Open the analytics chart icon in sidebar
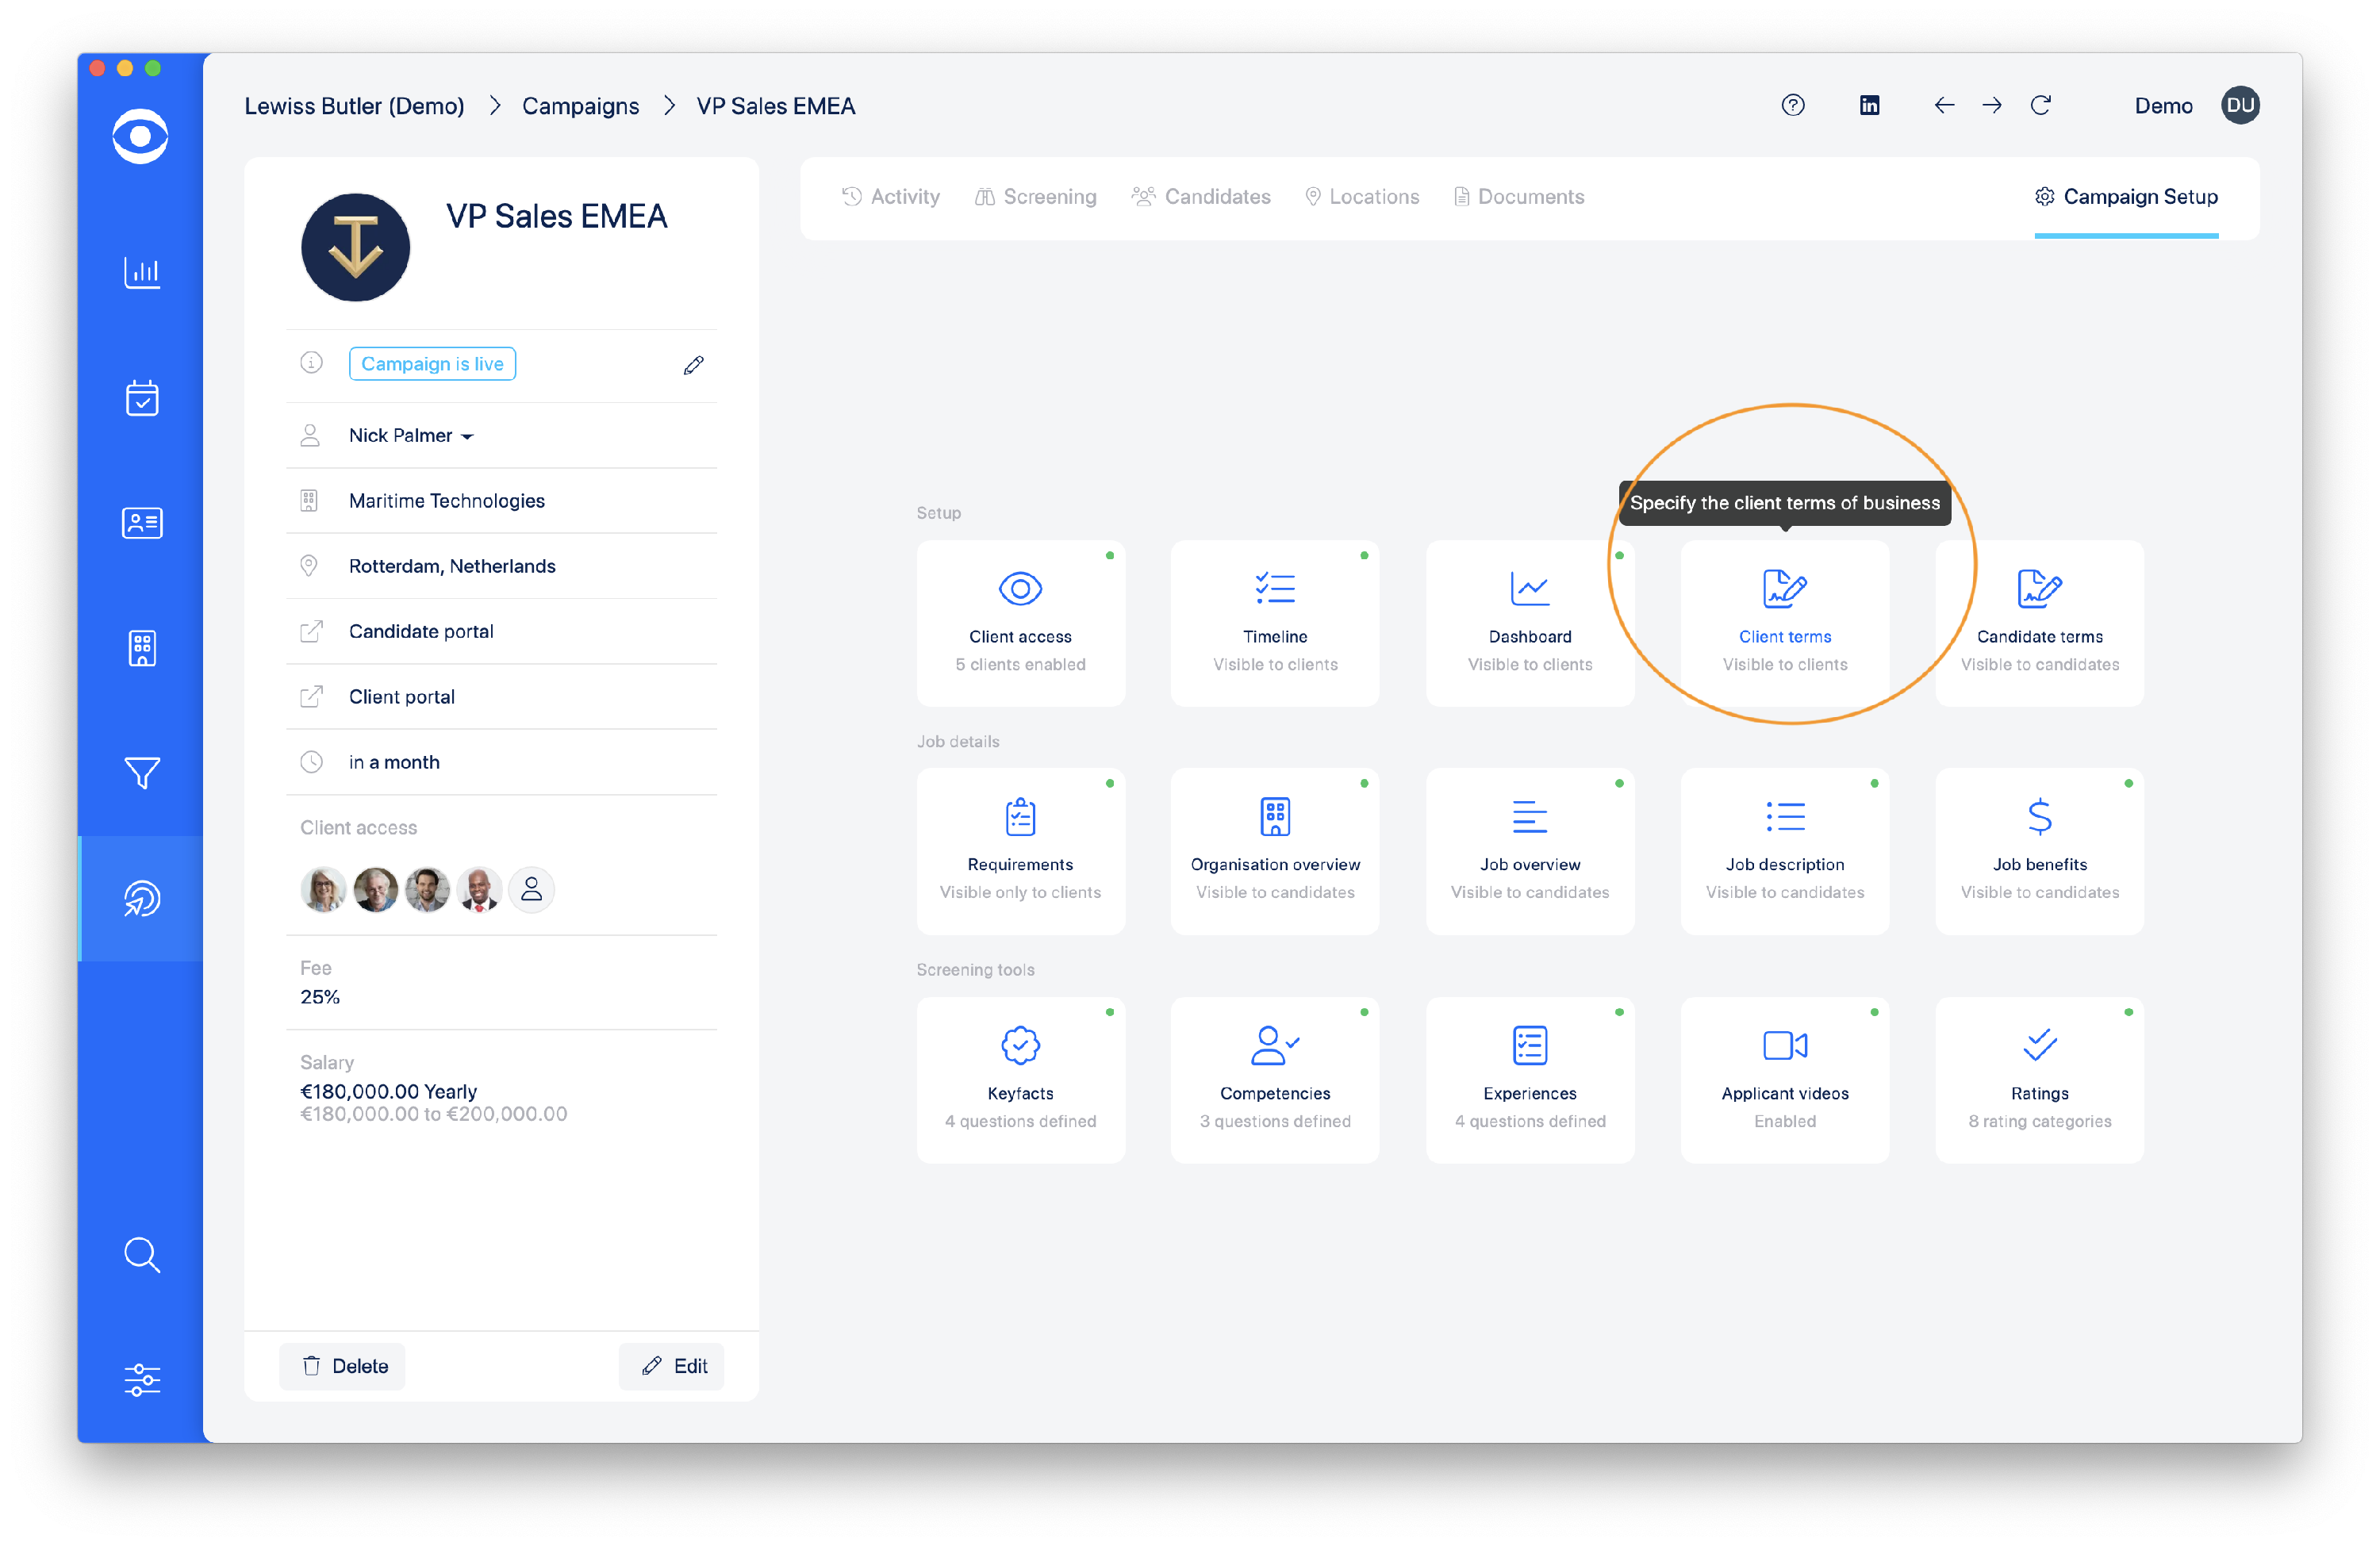The width and height of the screenshot is (2380, 1546). coord(141,272)
